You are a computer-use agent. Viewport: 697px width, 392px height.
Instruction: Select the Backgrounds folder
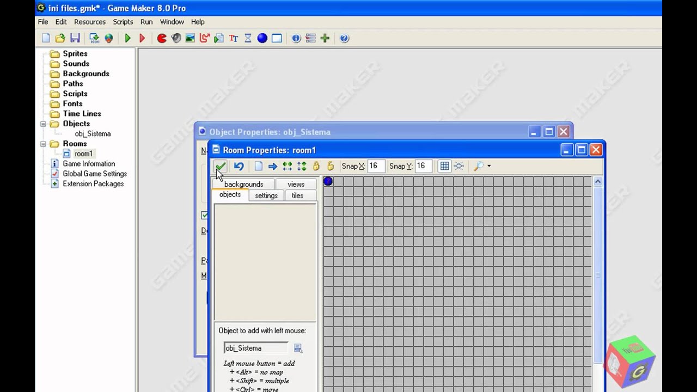[x=86, y=73]
